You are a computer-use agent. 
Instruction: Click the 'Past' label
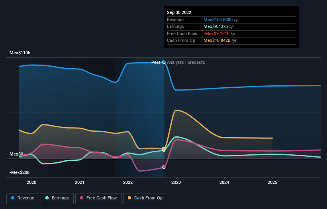[x=156, y=63]
